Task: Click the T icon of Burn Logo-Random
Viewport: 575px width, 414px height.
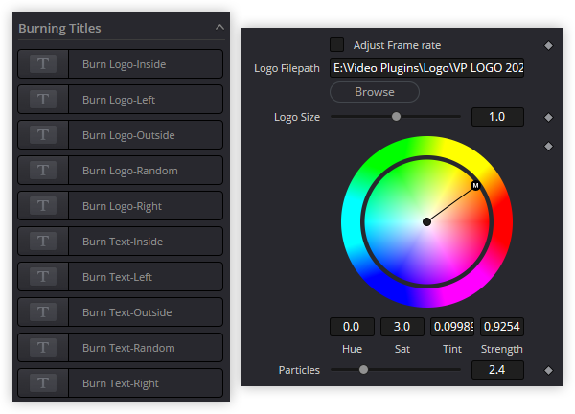Action: click(x=43, y=171)
